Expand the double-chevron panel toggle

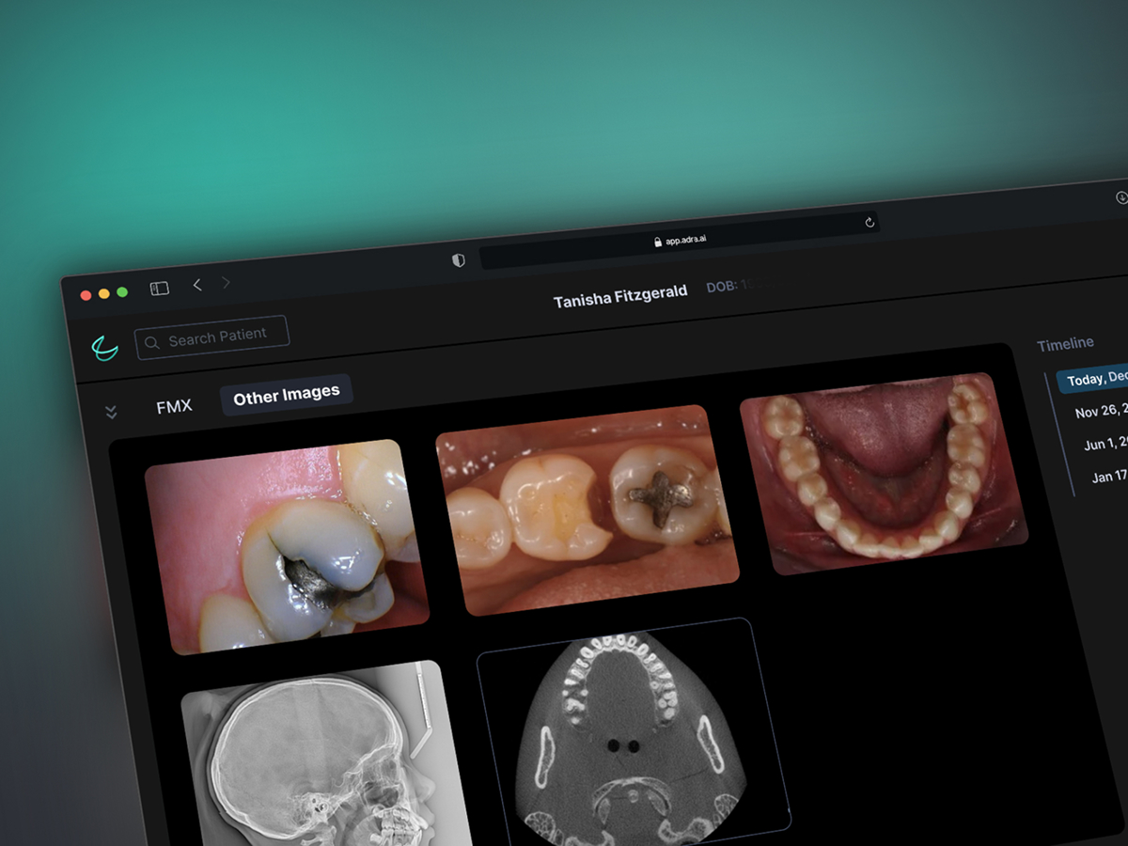111,412
